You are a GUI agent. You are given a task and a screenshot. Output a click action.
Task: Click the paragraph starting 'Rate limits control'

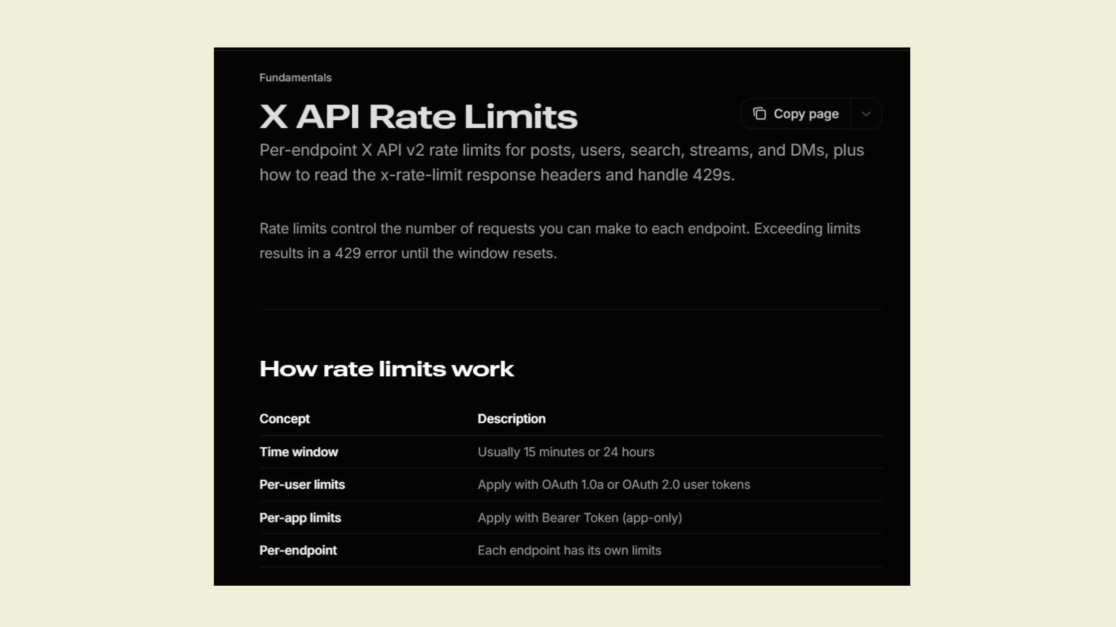(x=560, y=241)
